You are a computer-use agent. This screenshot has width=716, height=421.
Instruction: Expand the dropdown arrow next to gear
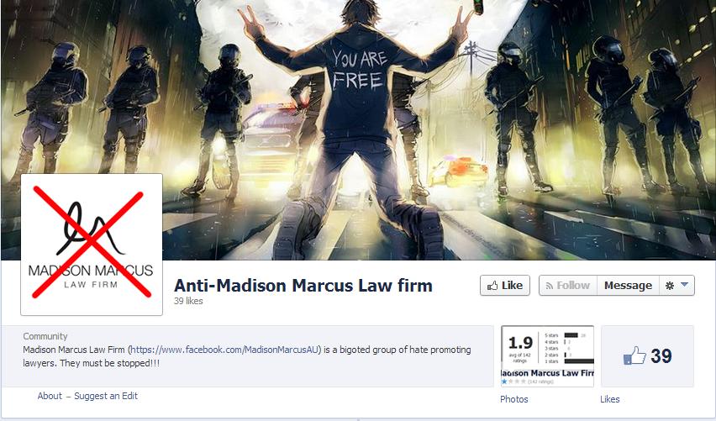coord(684,285)
